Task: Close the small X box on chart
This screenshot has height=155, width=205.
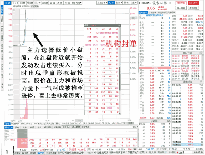Action: pyautogui.click(x=14, y=10)
